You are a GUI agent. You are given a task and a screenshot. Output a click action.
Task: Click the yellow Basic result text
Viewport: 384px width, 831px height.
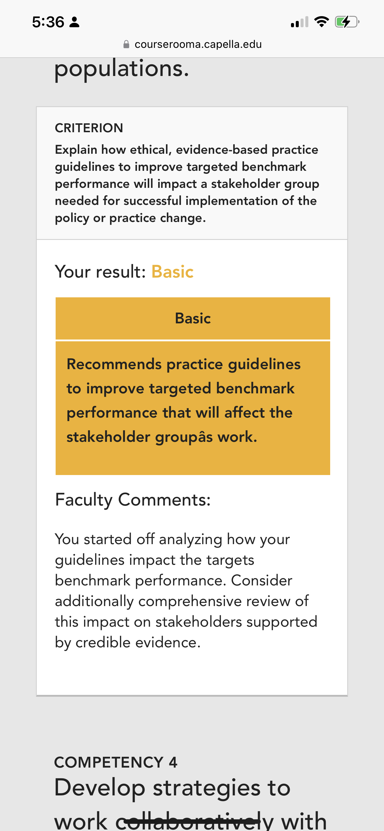tap(173, 272)
